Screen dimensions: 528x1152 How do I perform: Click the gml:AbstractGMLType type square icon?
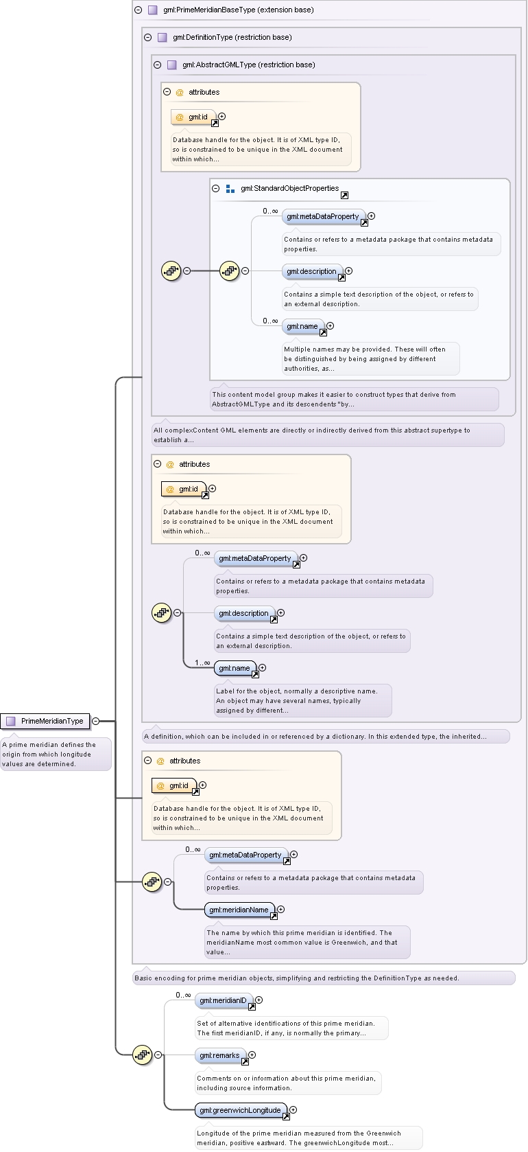pyautogui.click(x=172, y=65)
